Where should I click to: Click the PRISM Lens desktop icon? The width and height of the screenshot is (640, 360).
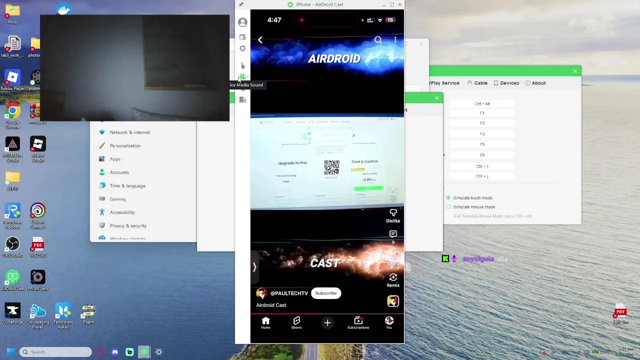click(37, 280)
